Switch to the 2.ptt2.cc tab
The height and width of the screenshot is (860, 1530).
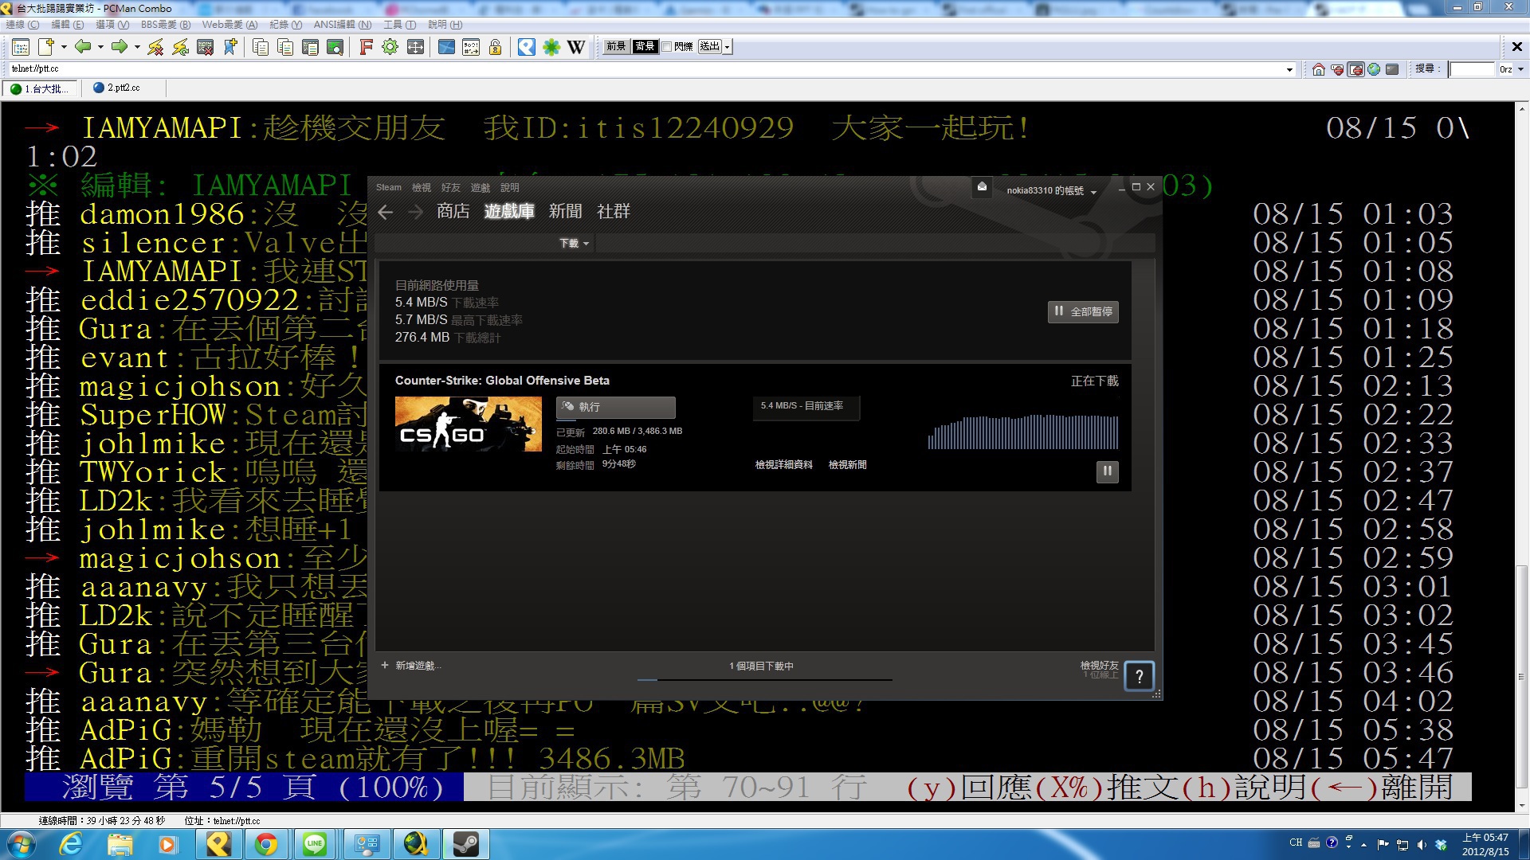click(x=124, y=88)
